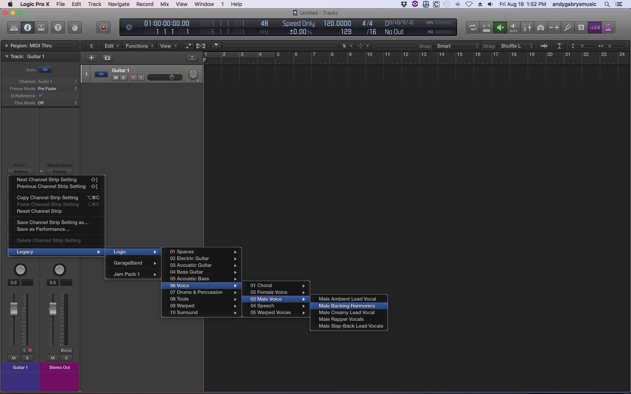Select Male Backing Harmonics preset
631x394 pixels.
click(x=349, y=306)
